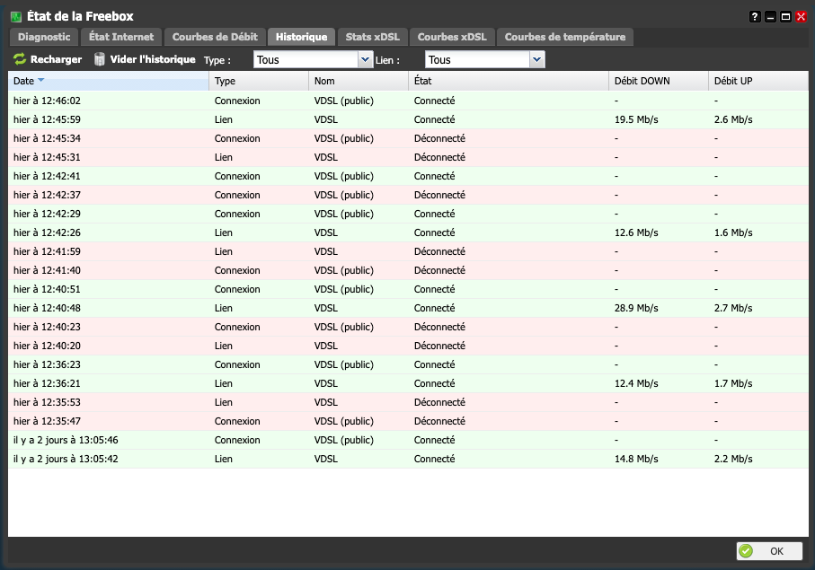Click the Lien filter field showing Tous
815x570 pixels.
(478, 60)
